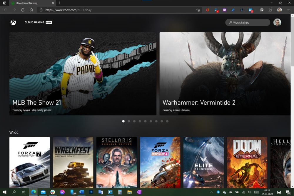Viewport: 294px width, 196px height.
Task: Go forward in browser history
Action: 14,10
